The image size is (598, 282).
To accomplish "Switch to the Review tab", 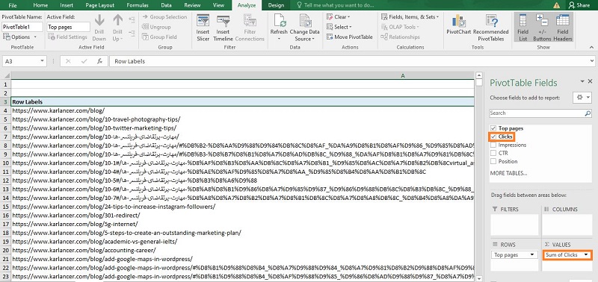I will [192, 5].
